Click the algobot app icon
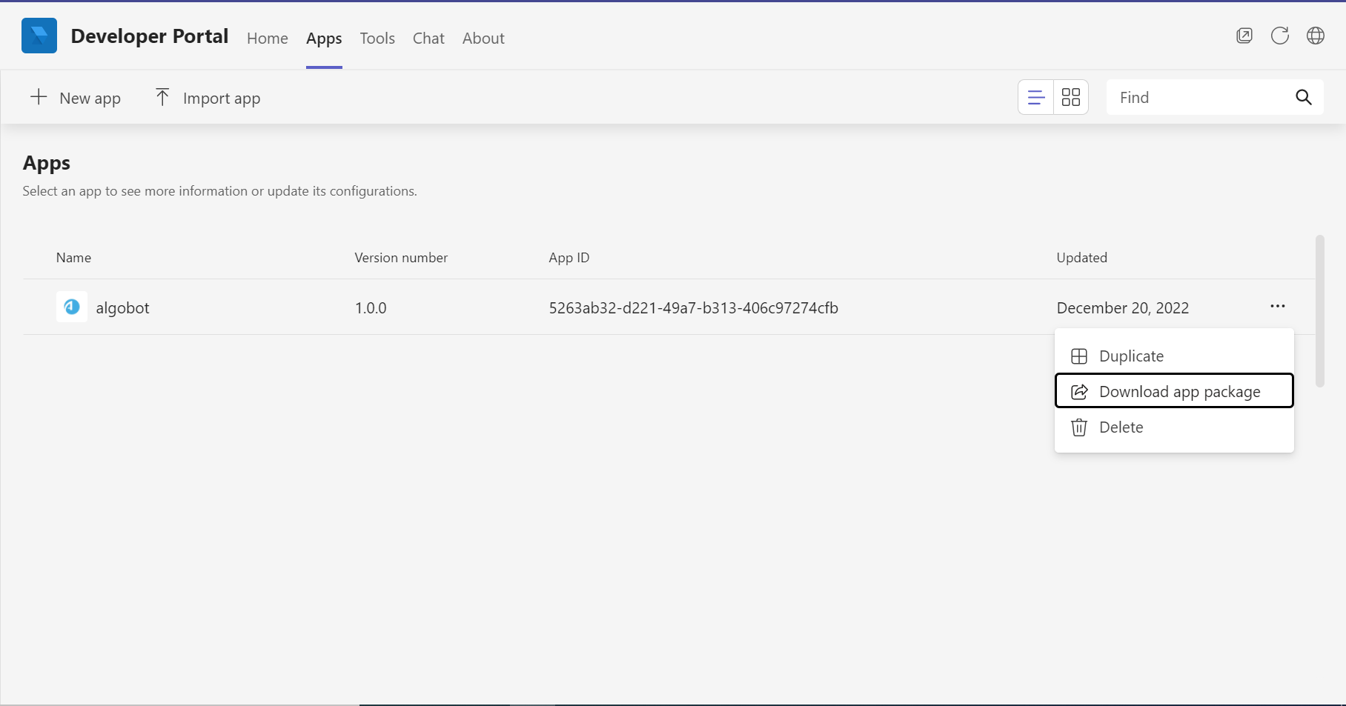The width and height of the screenshot is (1346, 706). 72,307
